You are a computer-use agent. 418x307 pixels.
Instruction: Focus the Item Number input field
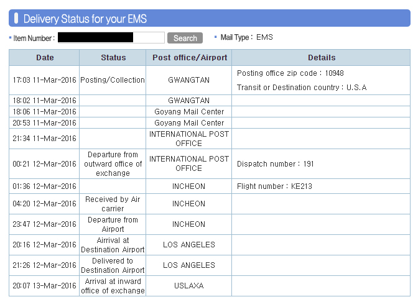click(x=111, y=37)
